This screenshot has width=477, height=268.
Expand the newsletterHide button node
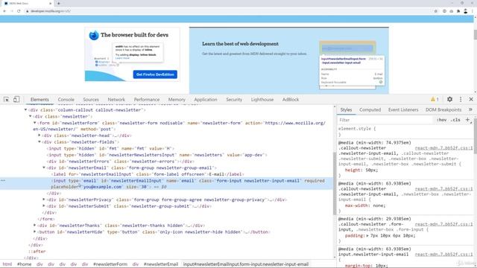click(35, 232)
